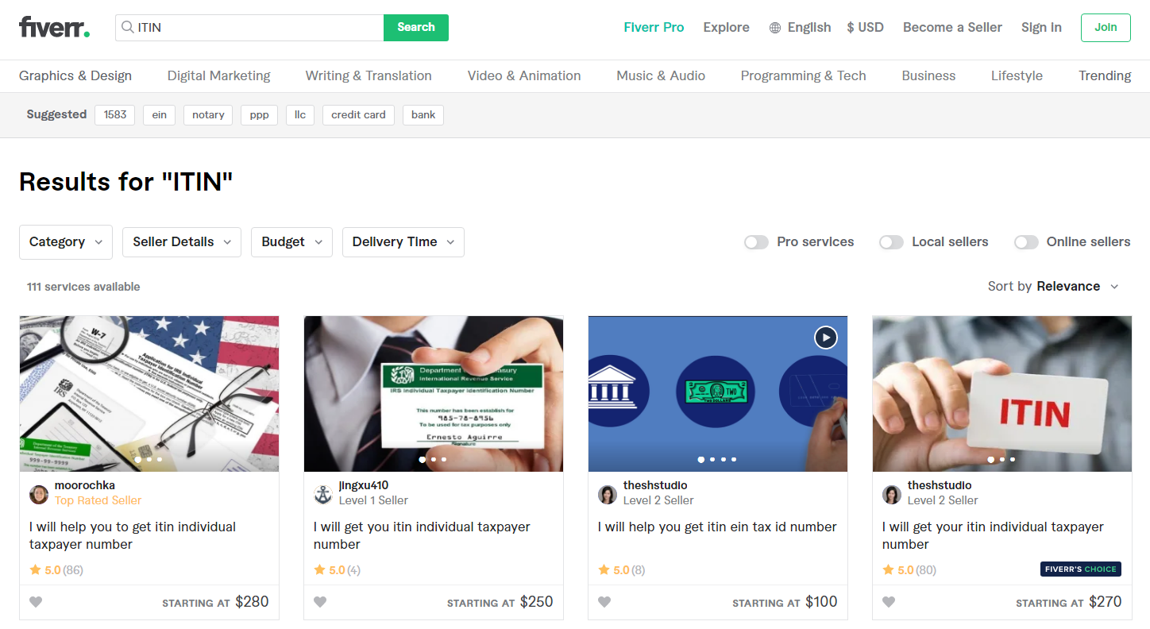1150x629 pixels.
Task: Open moorochka's avatar picture
Action: [39, 495]
